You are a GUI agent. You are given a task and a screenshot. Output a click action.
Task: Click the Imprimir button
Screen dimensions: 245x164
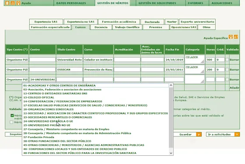pos(14,134)
